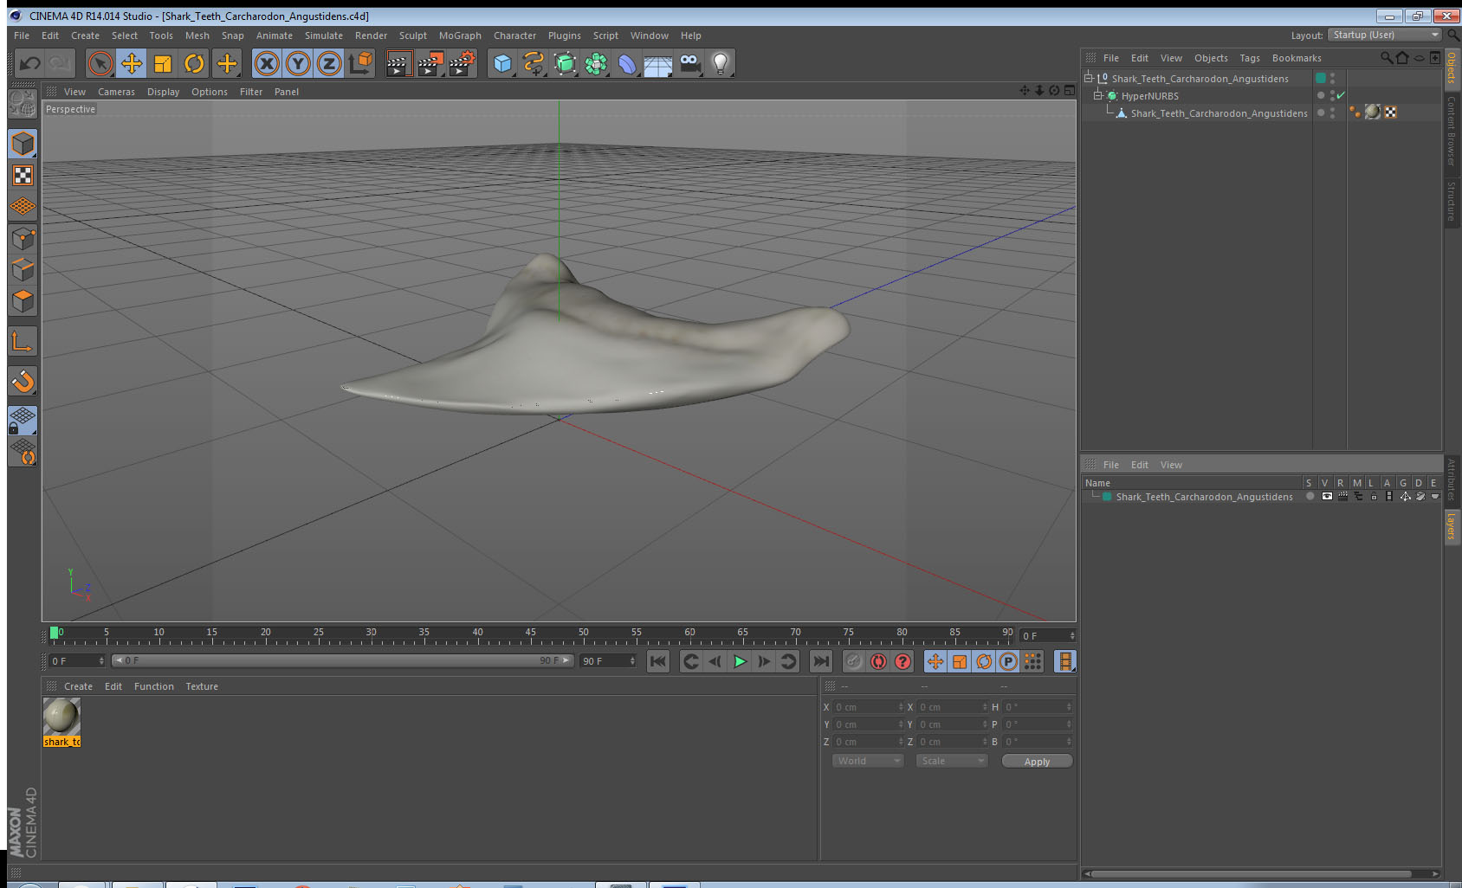The image size is (1462, 888).
Task: Toggle the Snap magnet
Action: (23, 381)
